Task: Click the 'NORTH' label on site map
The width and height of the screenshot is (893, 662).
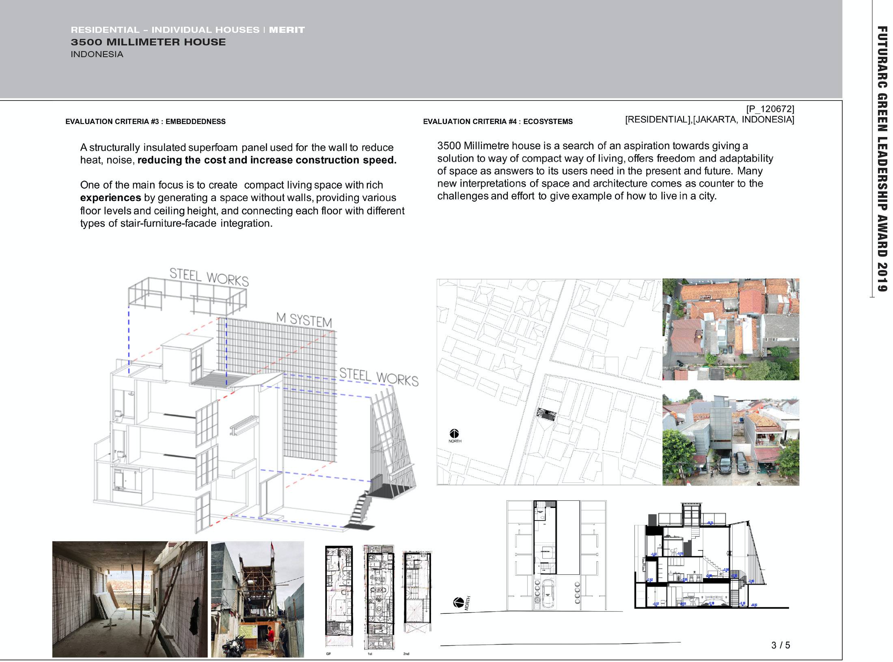Action: pos(455,441)
